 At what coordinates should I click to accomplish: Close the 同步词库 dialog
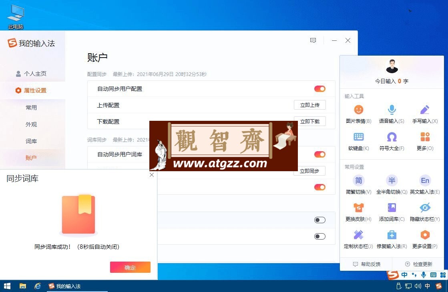(152, 175)
